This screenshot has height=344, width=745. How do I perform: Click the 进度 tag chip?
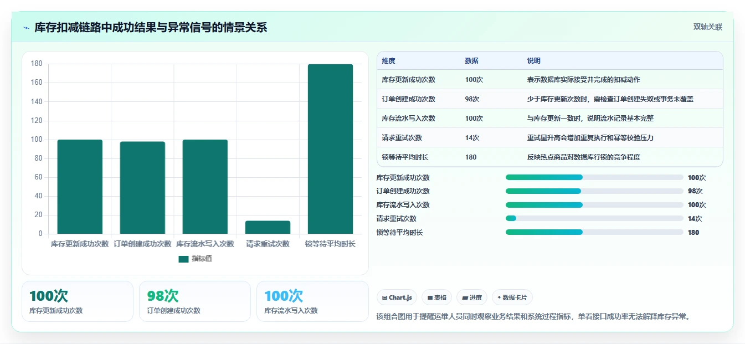tap(472, 297)
